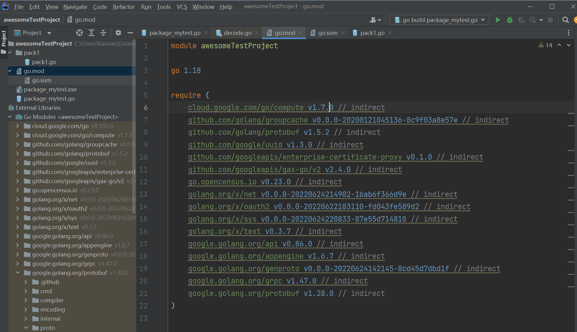Collapse the pack1 folder
577x332 pixels.
tap(10, 53)
